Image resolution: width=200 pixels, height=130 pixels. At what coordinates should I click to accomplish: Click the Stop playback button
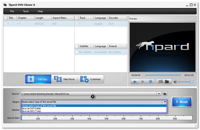pos(151,81)
